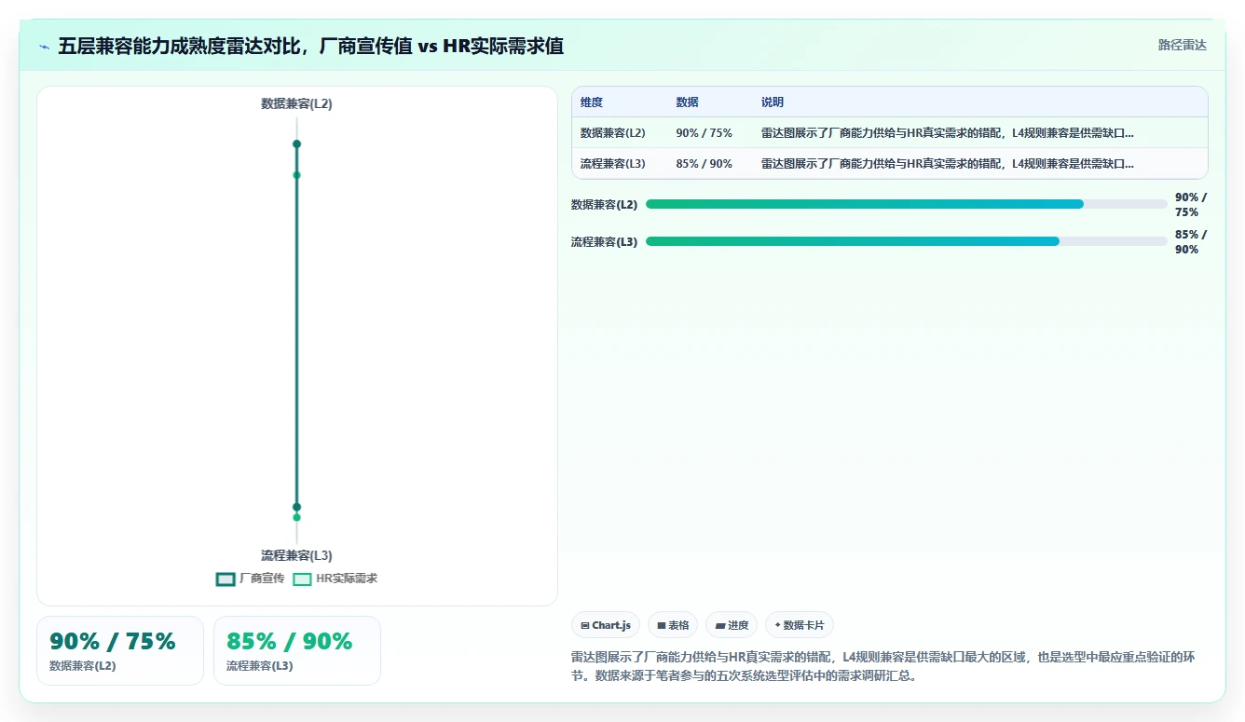
Task: Click the 数据兼容(L2) radar axis label
Action: (x=296, y=104)
